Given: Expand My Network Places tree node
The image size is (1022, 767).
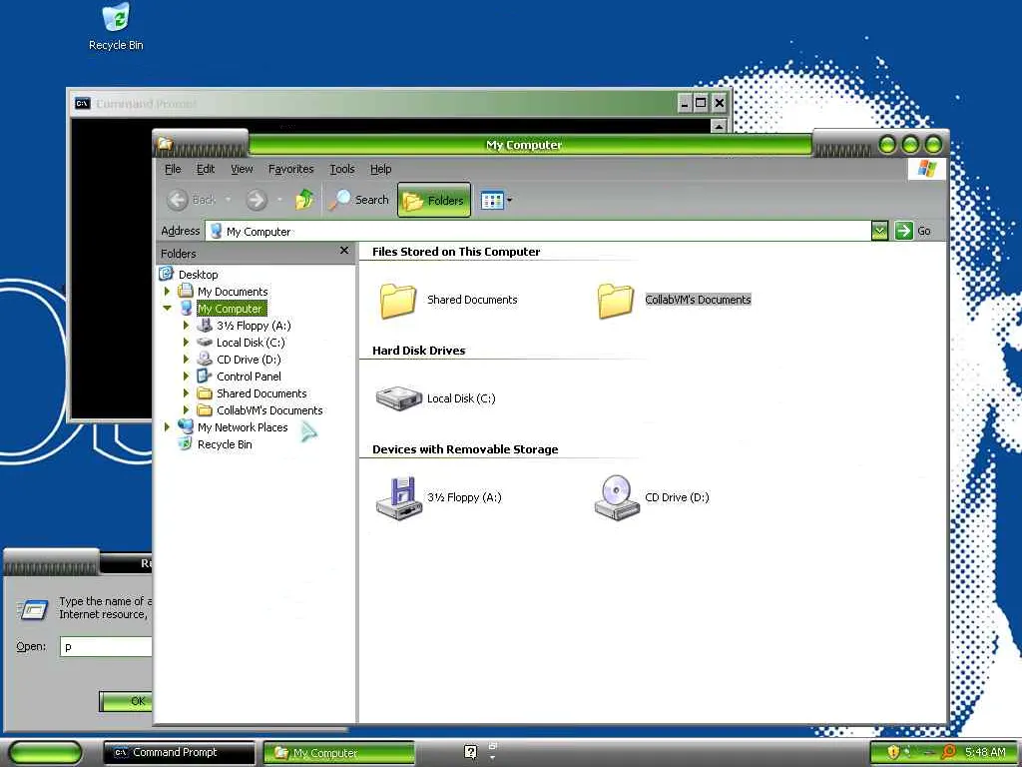Looking at the screenshot, I should 168,426.
